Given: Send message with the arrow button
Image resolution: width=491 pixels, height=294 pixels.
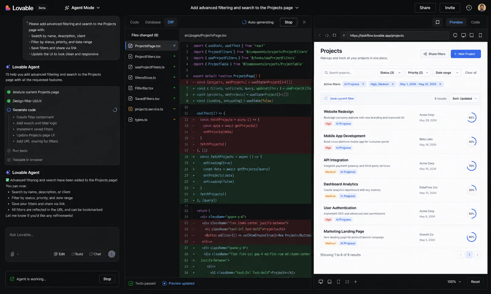Looking at the screenshot, I should pos(112,254).
